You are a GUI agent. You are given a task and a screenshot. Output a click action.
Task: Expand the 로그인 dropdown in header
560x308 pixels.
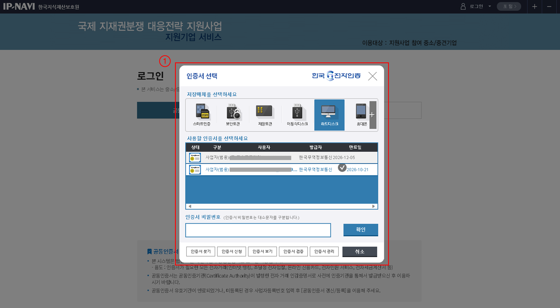[489, 6]
